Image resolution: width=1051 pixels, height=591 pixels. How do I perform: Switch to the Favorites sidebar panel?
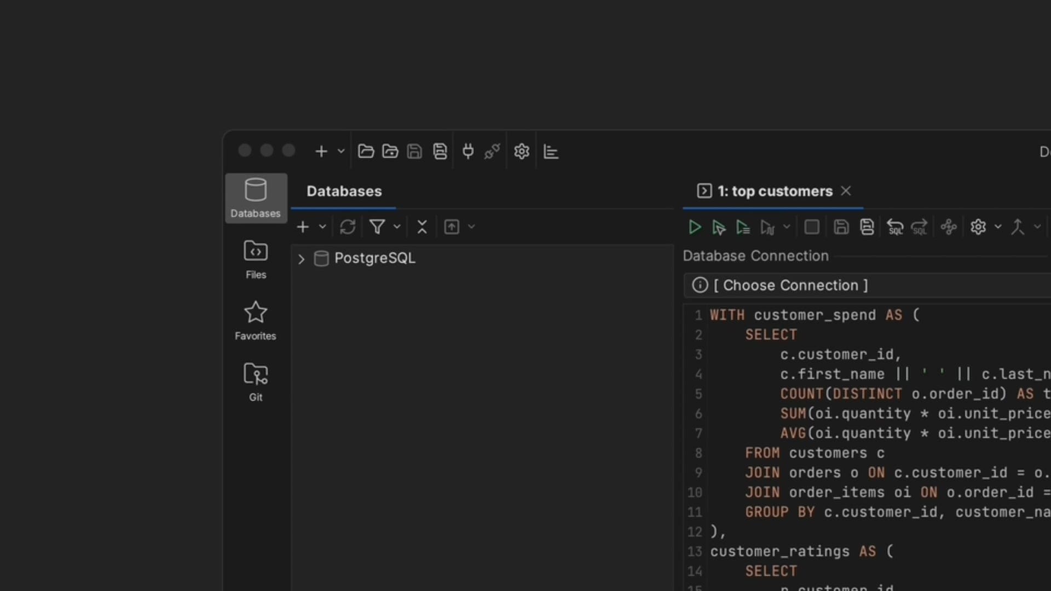click(x=256, y=321)
